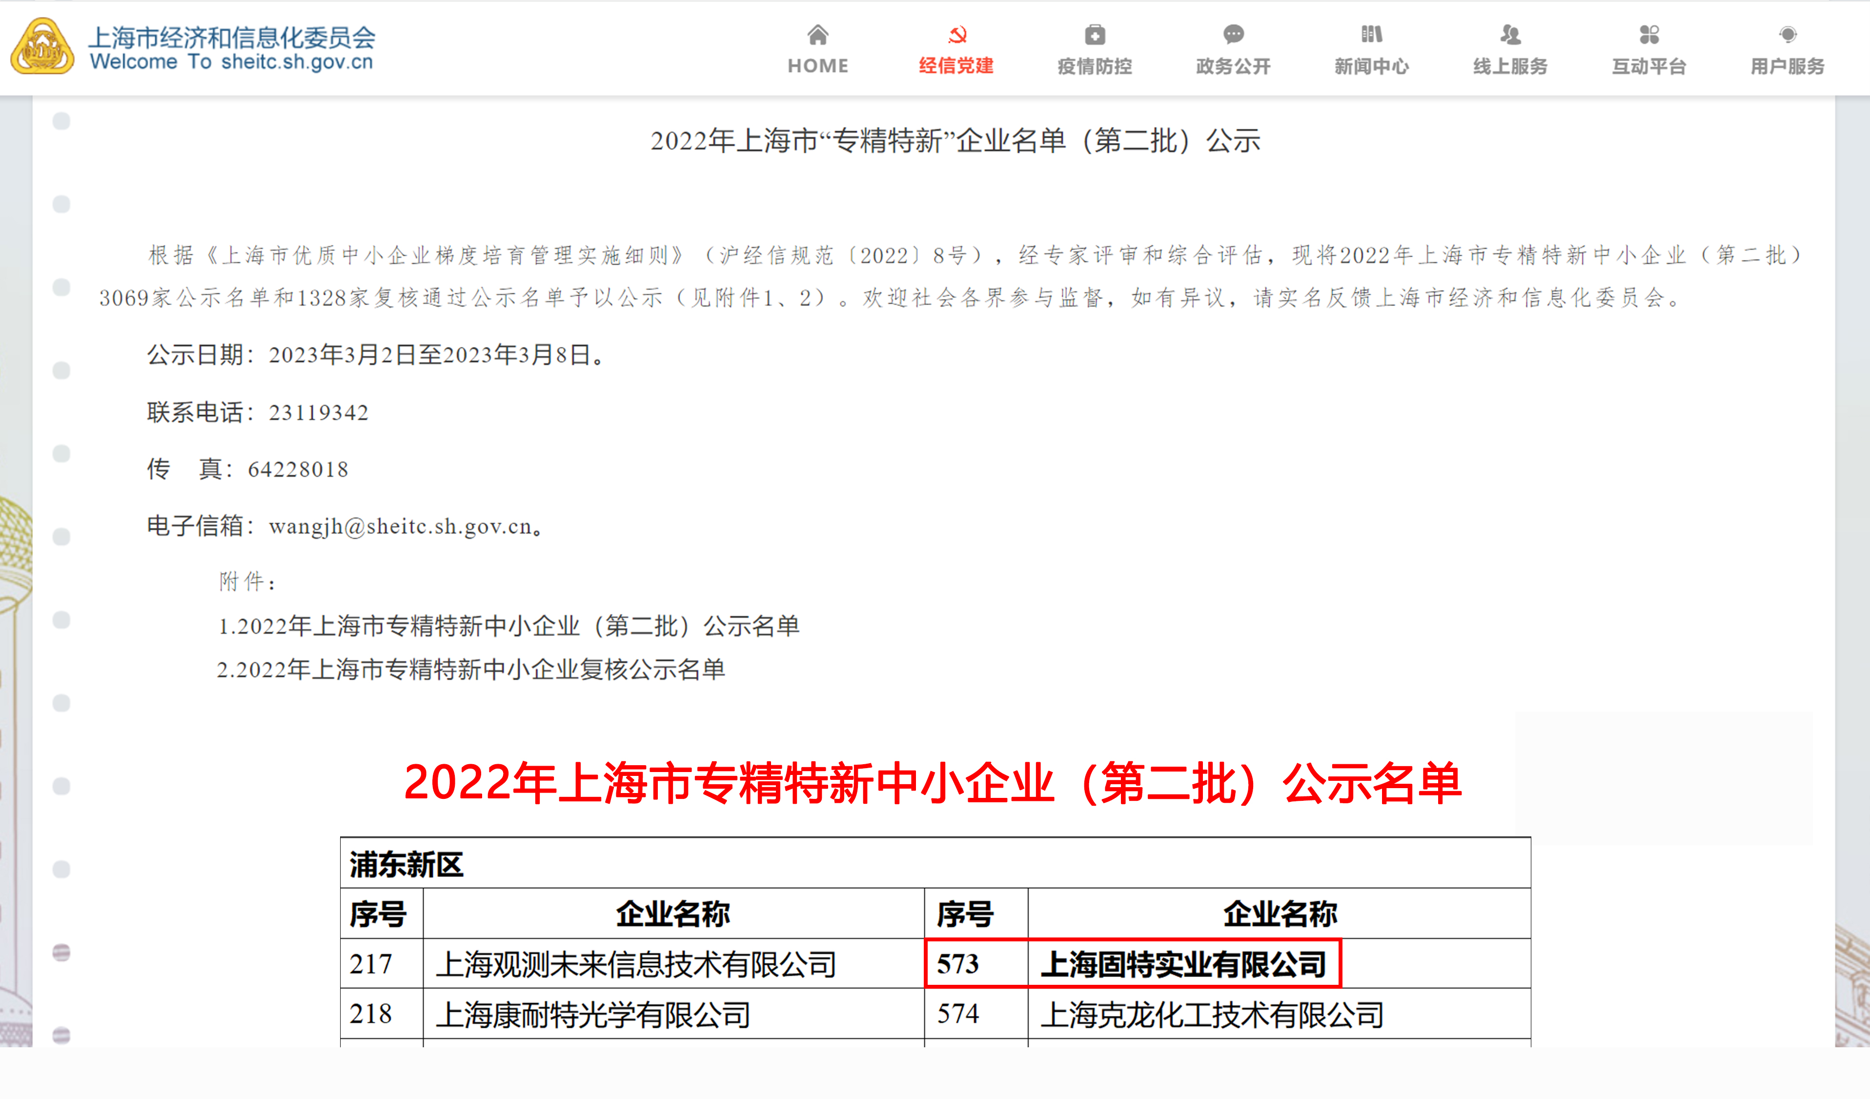Screen dimensions: 1870x1099
Task: Click the email wangjh@sheitc.sh.gov.cn
Action: [401, 526]
